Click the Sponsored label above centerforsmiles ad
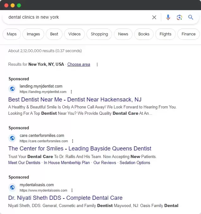The width and height of the screenshot is (201, 214). point(19,128)
